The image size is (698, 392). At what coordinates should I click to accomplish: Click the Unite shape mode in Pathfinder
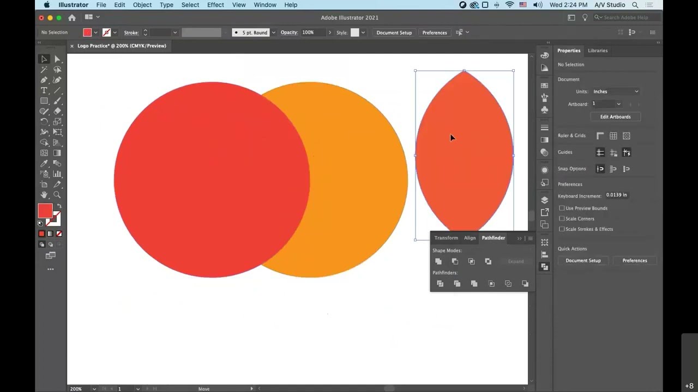(x=438, y=261)
